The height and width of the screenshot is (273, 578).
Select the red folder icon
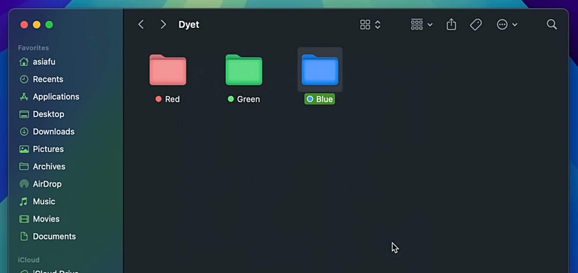(x=168, y=70)
